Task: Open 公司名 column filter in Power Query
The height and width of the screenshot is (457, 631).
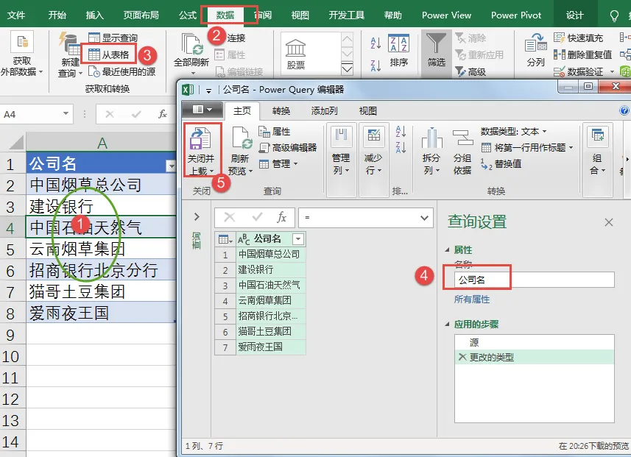Action: click(x=298, y=239)
